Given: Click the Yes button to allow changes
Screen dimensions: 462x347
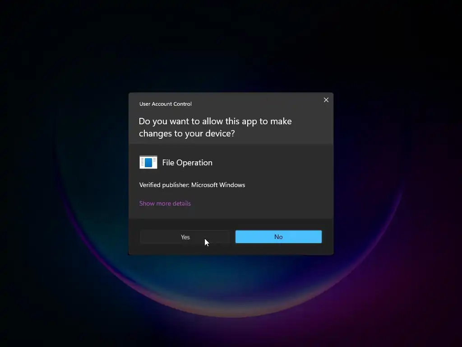Looking at the screenshot, I should (185, 237).
